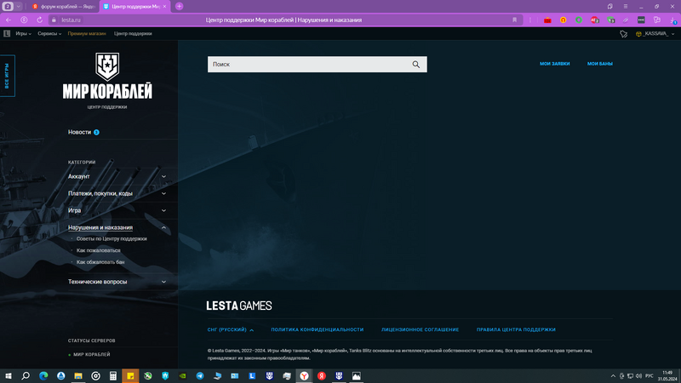The height and width of the screenshot is (383, 681).
Task: Show hidden tray icons with the caret arrow
Action: pyautogui.click(x=613, y=375)
